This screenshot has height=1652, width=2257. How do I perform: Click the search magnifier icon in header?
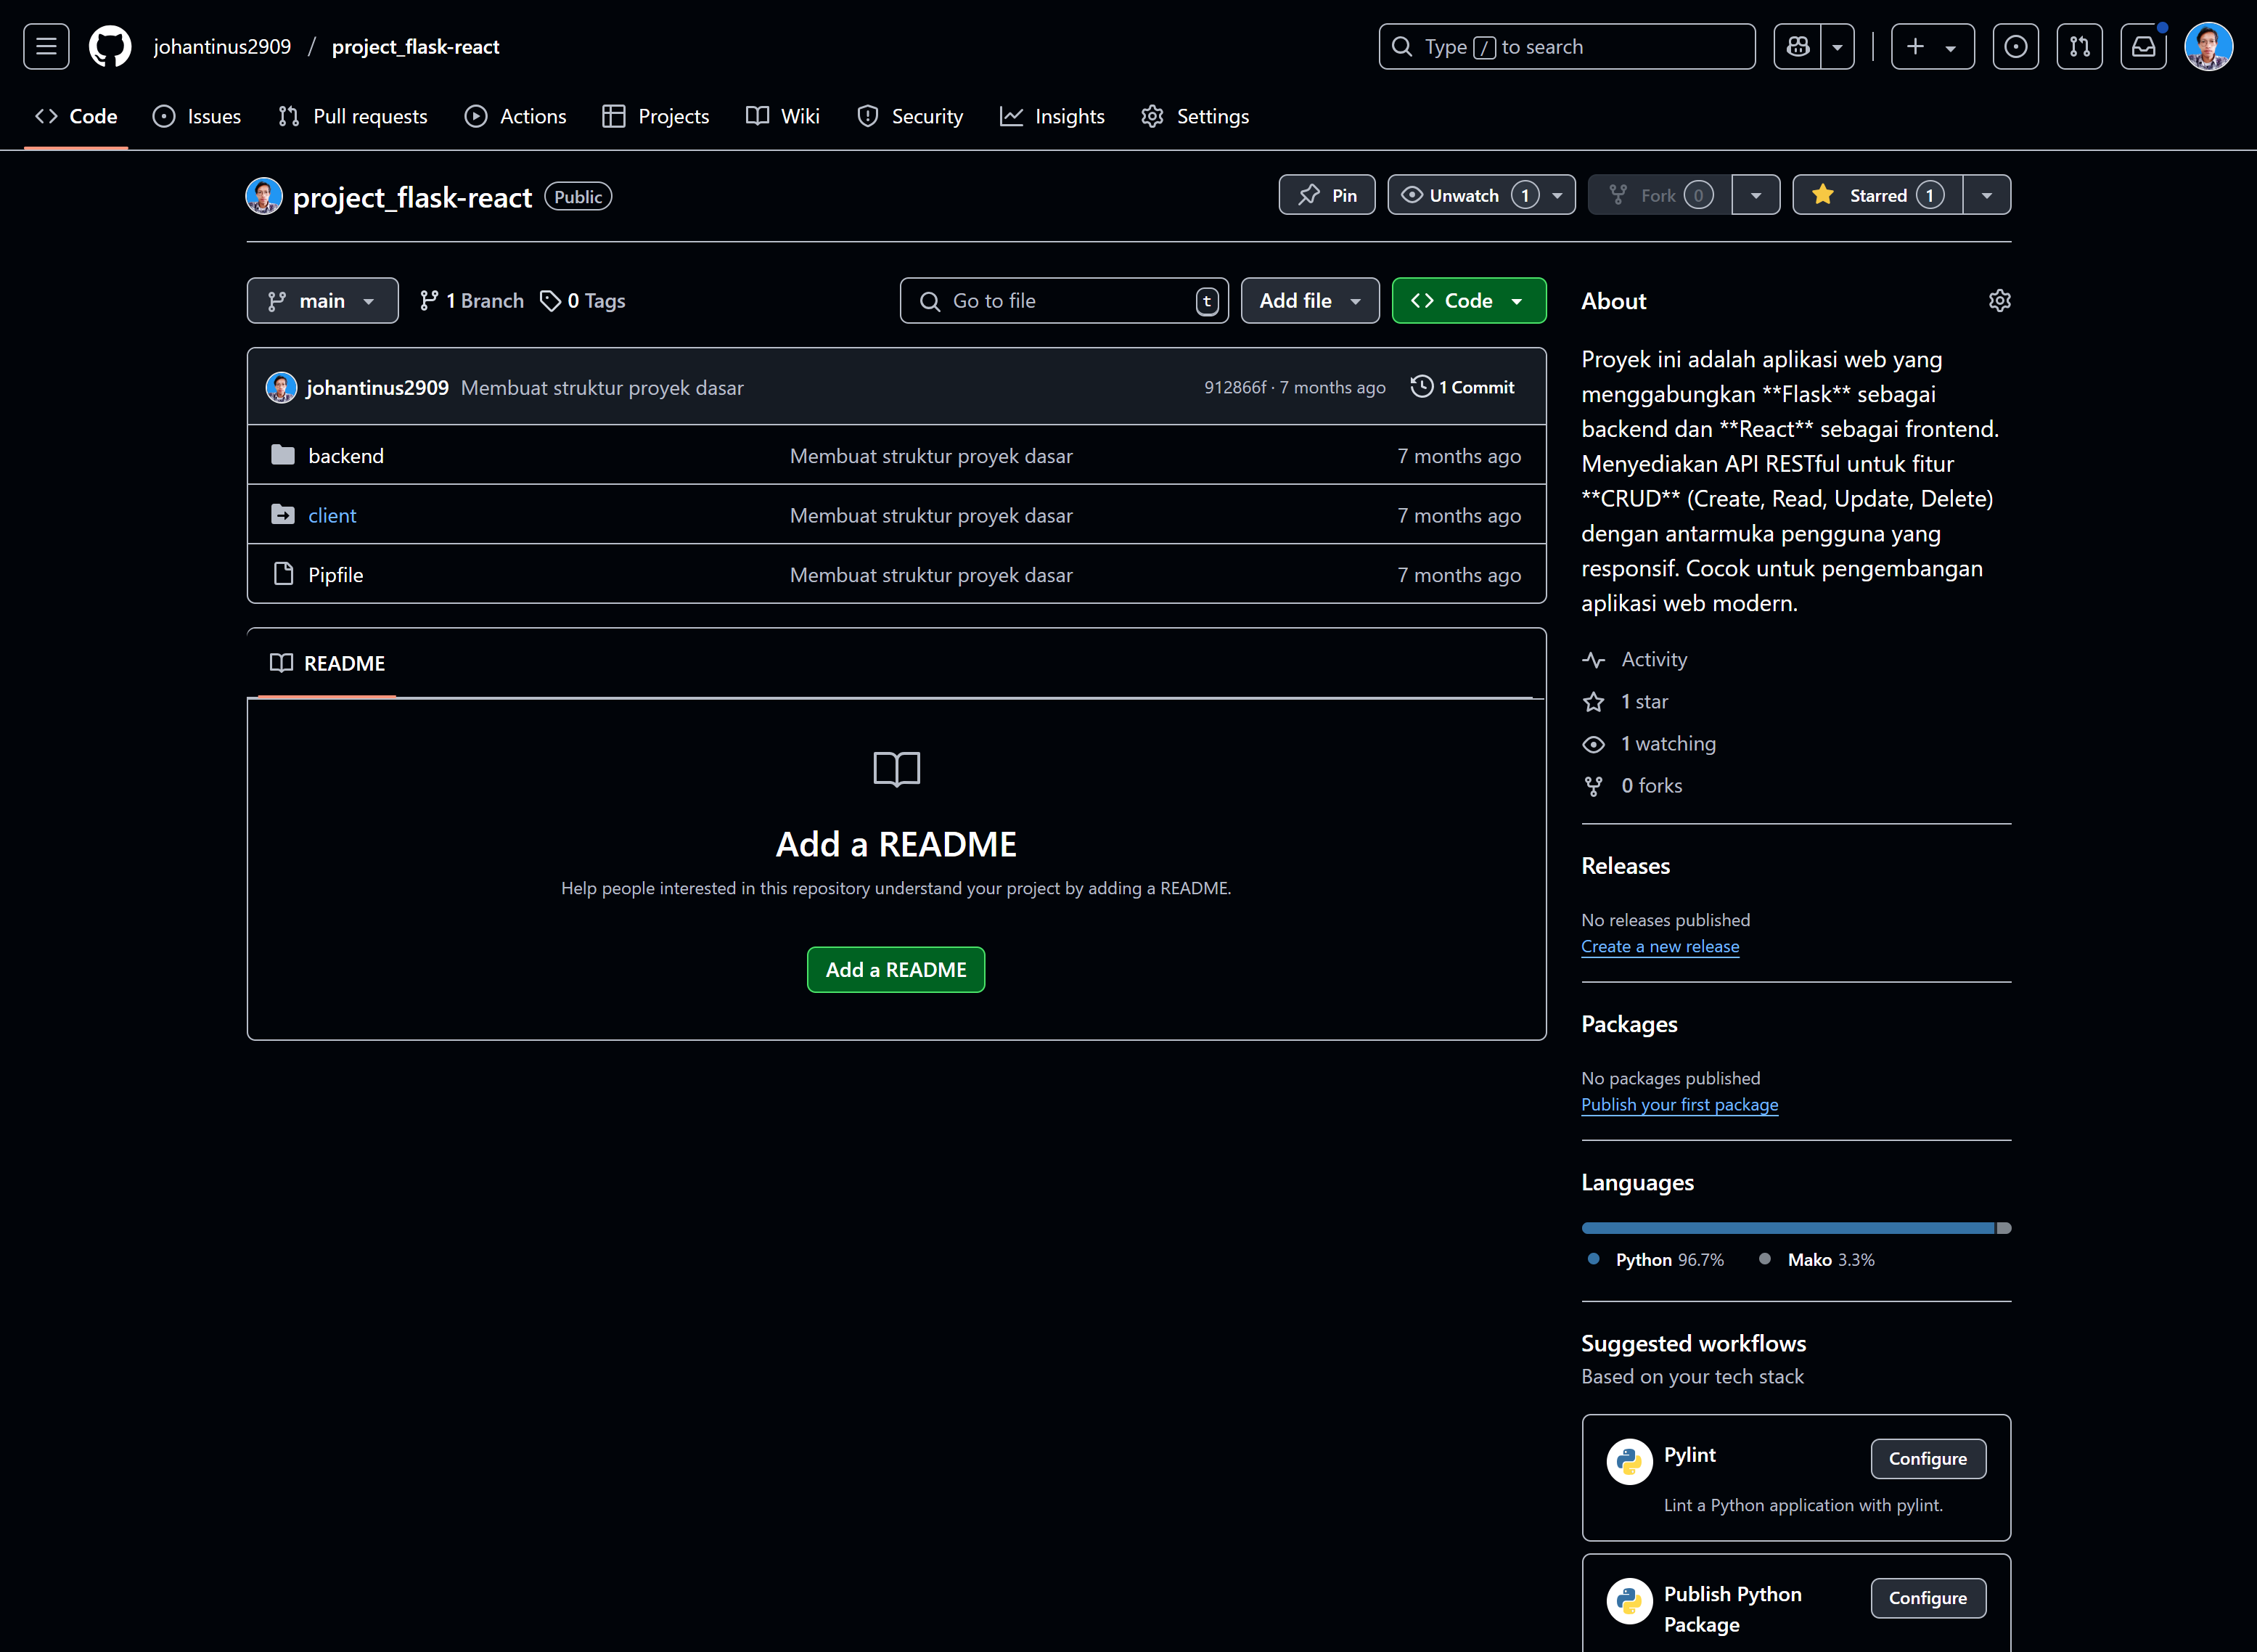[x=1402, y=46]
